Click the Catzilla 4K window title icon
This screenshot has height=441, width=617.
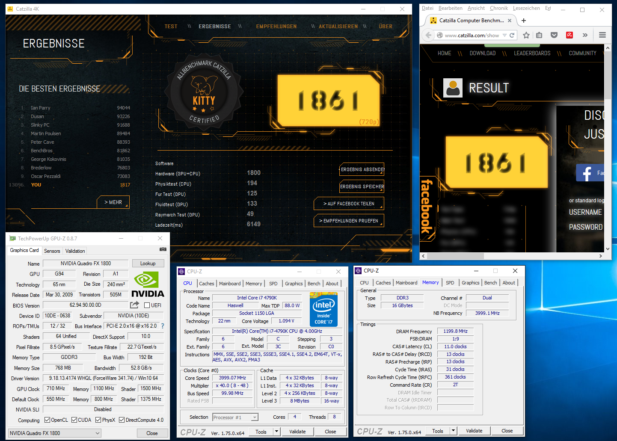11,9
